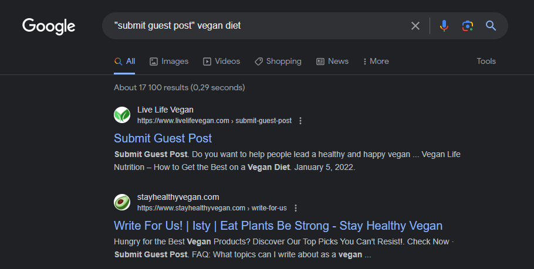Switch to the Shopping tab

point(278,61)
